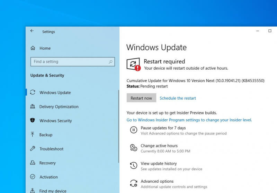Select Activation in the sidebar
Screen dimensions: 277x193
coord(48,177)
